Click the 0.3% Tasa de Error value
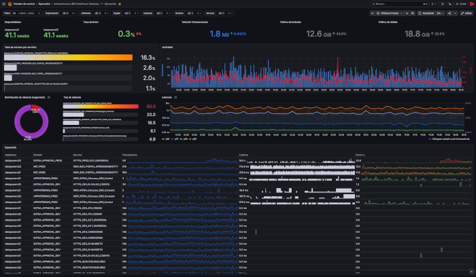 [x=126, y=34]
